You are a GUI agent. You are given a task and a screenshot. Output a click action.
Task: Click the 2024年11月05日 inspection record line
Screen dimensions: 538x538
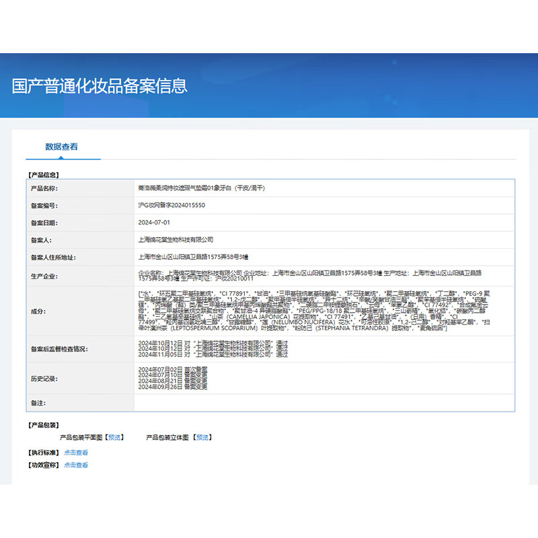[213, 354]
